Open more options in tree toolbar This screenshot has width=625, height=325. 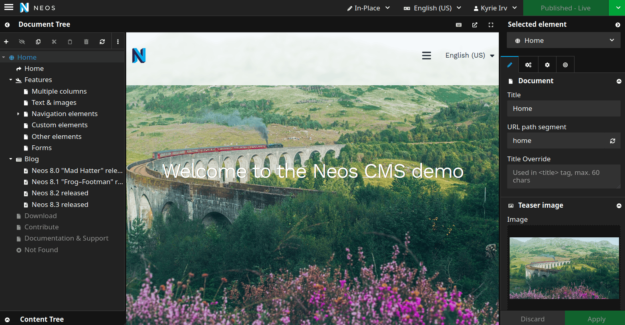pyautogui.click(x=118, y=42)
